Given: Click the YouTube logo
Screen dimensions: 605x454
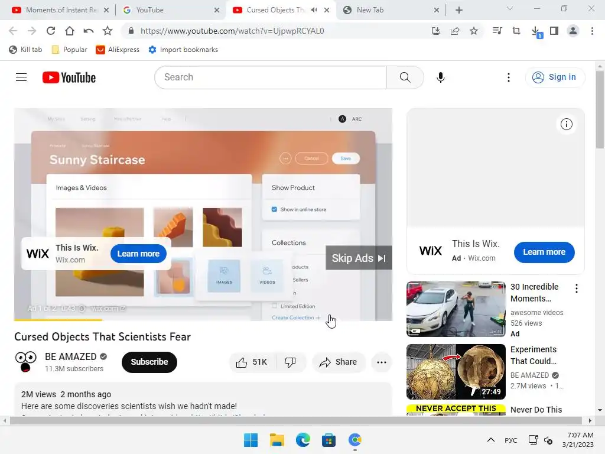Looking at the screenshot, I should coord(69,77).
